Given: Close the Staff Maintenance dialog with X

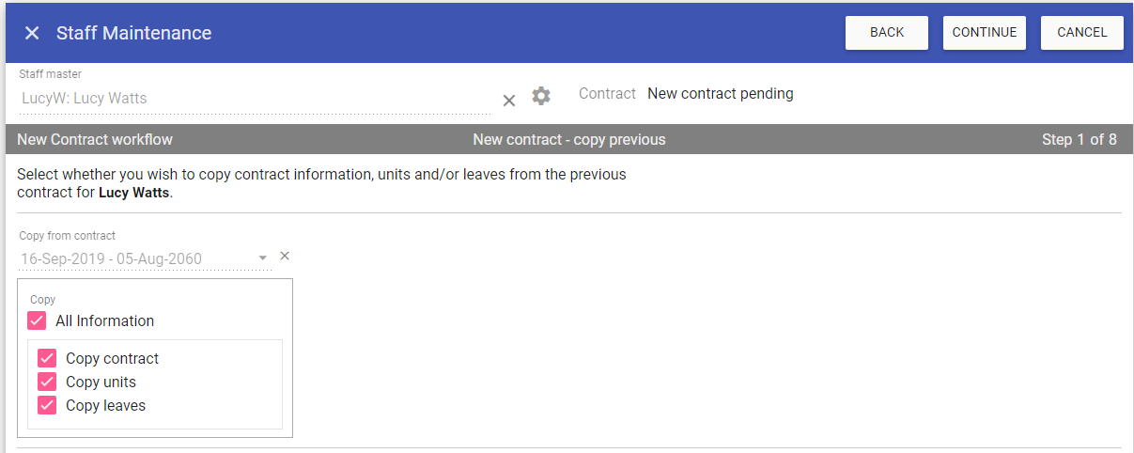Looking at the screenshot, I should pyautogui.click(x=32, y=33).
